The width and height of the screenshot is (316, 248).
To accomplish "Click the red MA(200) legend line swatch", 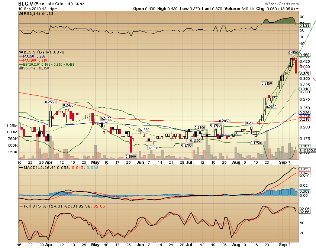I will pos(21,61).
